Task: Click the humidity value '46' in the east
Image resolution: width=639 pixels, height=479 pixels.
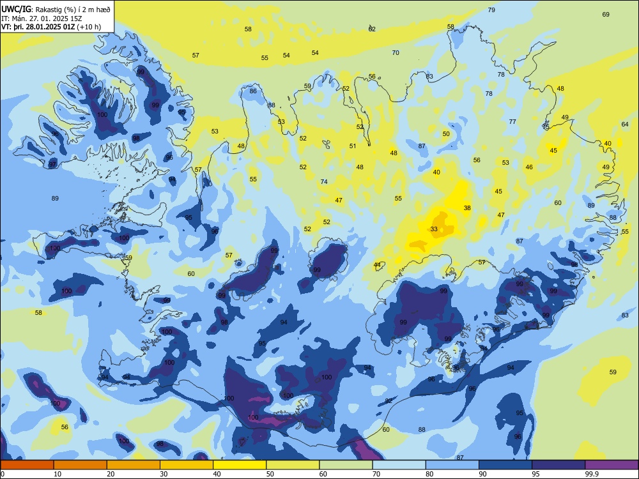Action: [x=529, y=167]
